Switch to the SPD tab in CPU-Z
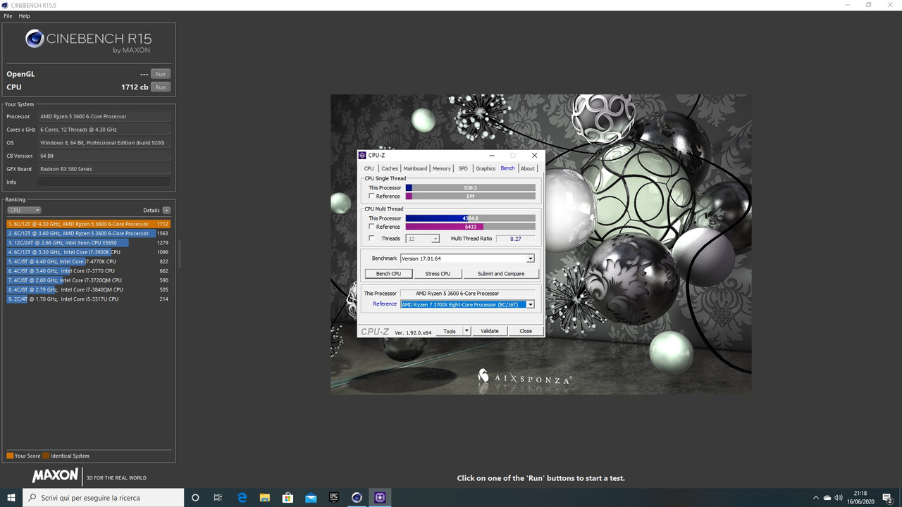This screenshot has height=507, width=902. click(463, 168)
